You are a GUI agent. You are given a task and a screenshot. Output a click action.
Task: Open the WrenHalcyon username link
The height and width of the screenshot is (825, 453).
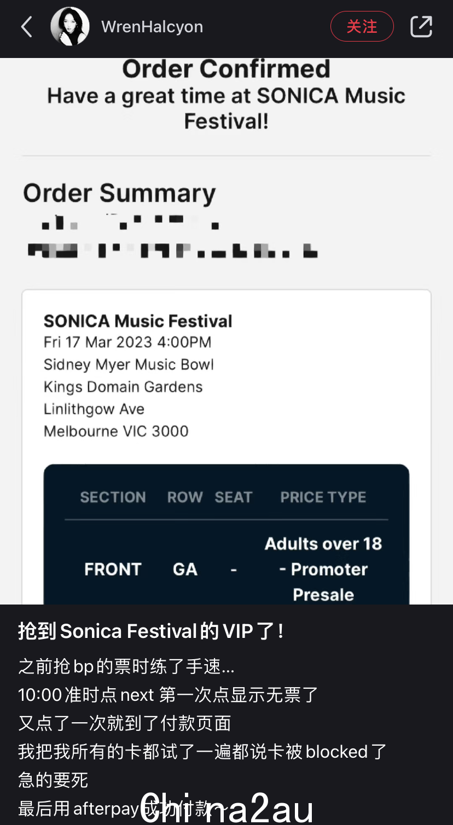point(152,27)
